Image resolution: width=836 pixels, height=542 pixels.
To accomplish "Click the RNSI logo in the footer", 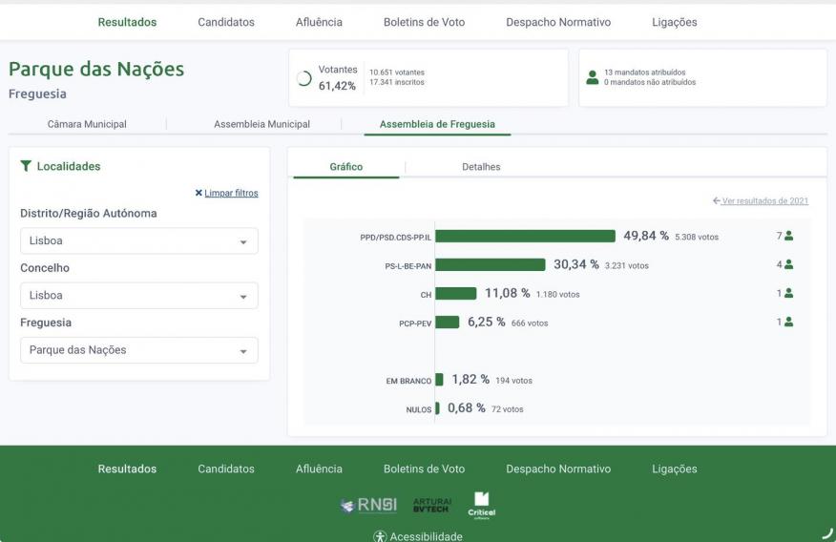I will coord(369,505).
